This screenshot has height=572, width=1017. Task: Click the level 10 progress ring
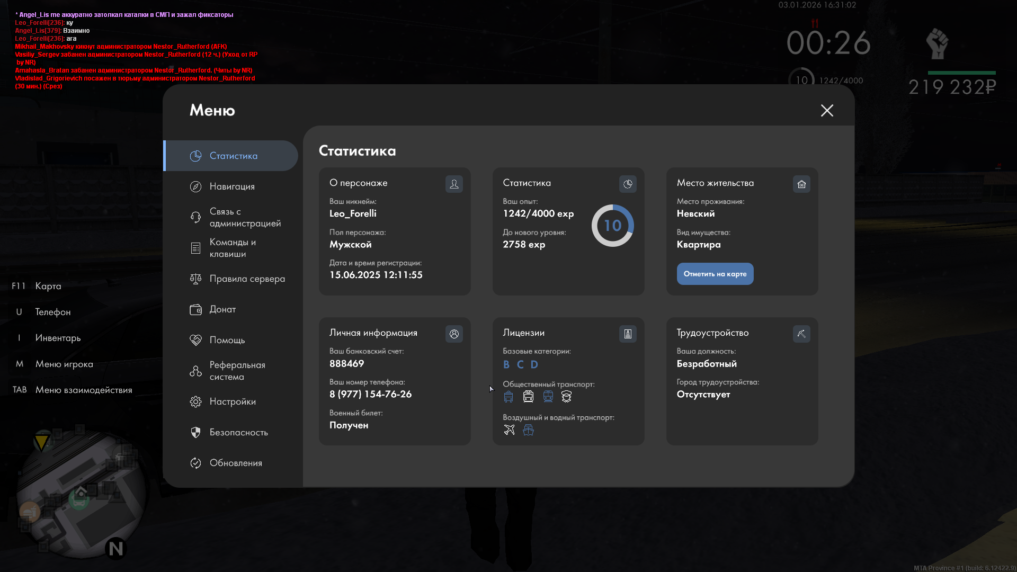pos(612,226)
